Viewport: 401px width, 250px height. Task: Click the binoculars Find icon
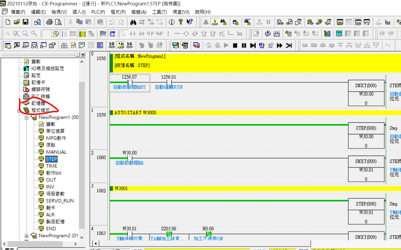[x=133, y=22]
